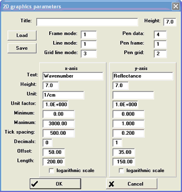Edit x-axis Tick spacing field 500.00
This screenshot has width=182, height=192.
pos(59,133)
